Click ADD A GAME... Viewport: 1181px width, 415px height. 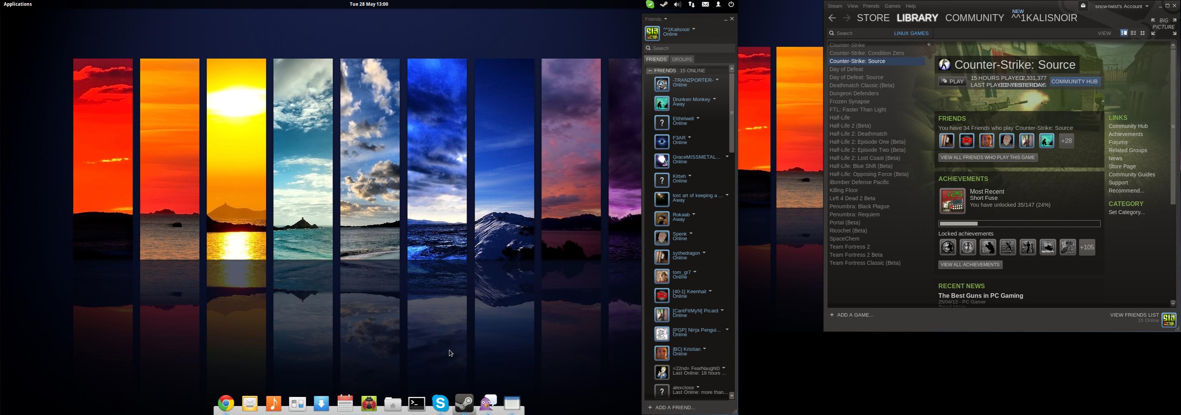[851, 315]
